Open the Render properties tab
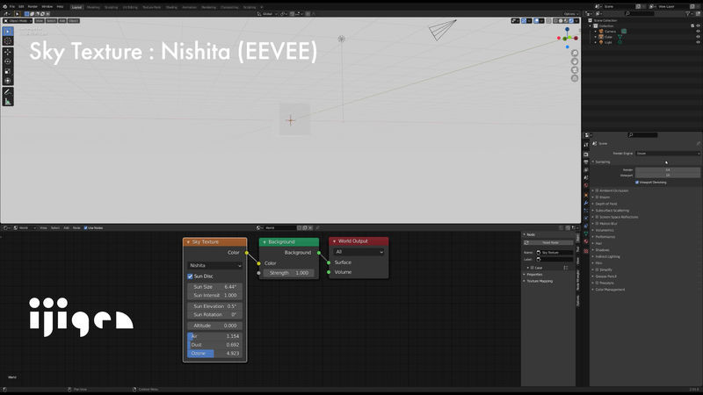 coord(586,154)
